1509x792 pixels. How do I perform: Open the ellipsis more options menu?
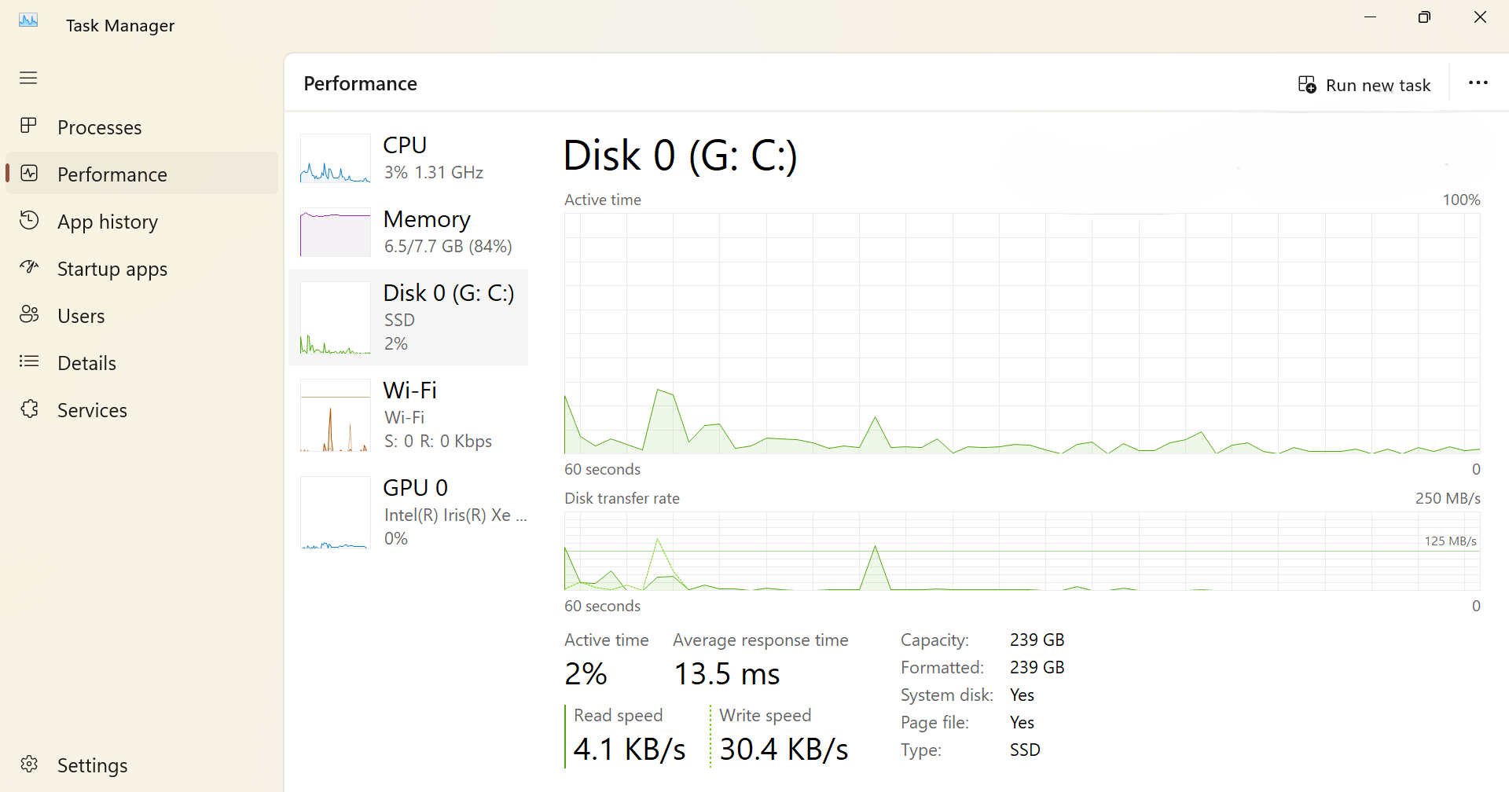pos(1478,82)
